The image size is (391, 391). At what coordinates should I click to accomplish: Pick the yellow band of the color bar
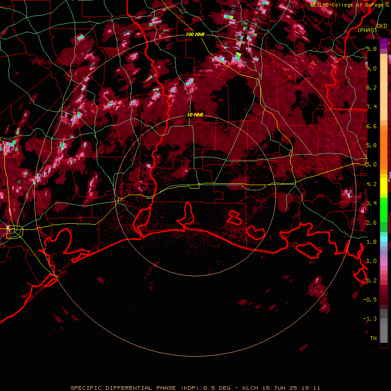click(x=384, y=186)
